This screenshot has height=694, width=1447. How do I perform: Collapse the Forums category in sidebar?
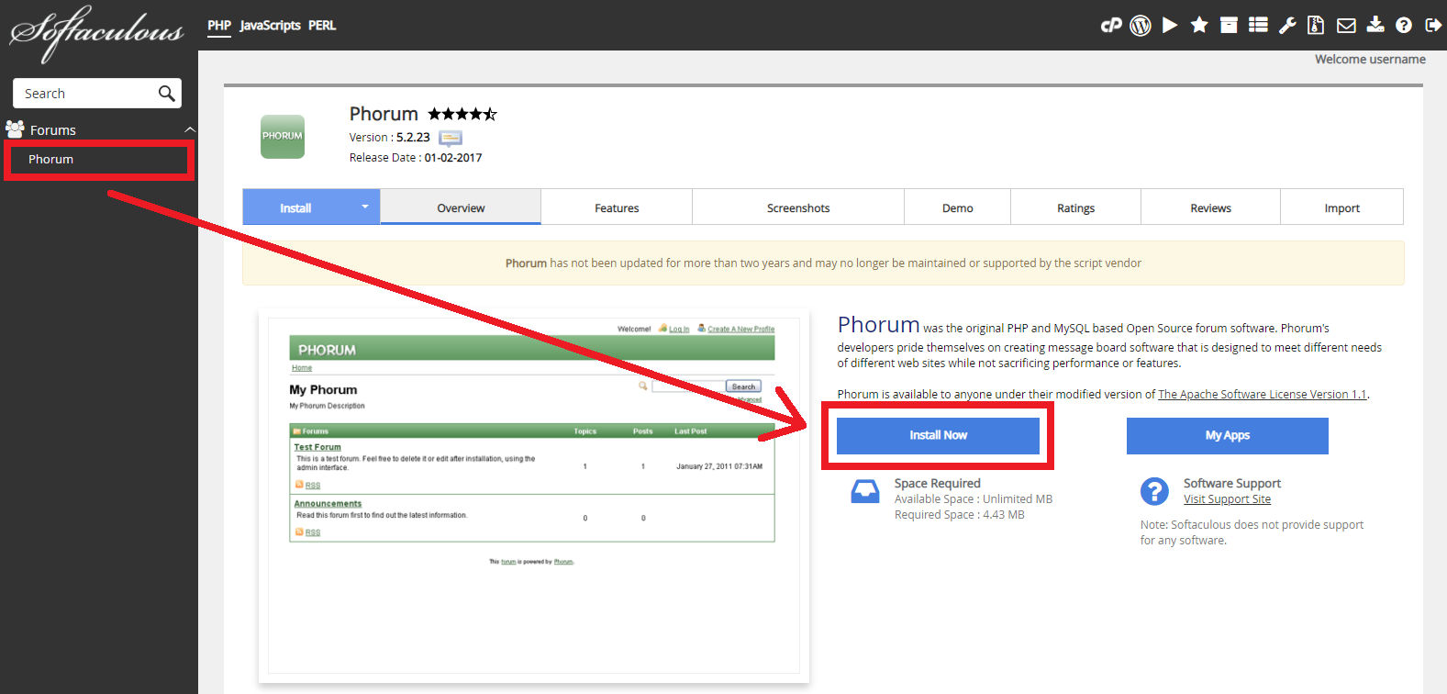tap(190, 130)
